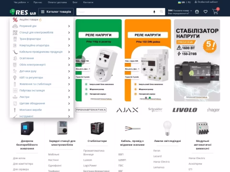Click the RES.ua logo

pyautogui.click(x=23, y=12)
